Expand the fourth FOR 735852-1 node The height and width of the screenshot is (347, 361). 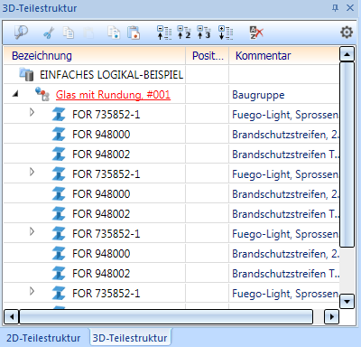[x=32, y=292]
